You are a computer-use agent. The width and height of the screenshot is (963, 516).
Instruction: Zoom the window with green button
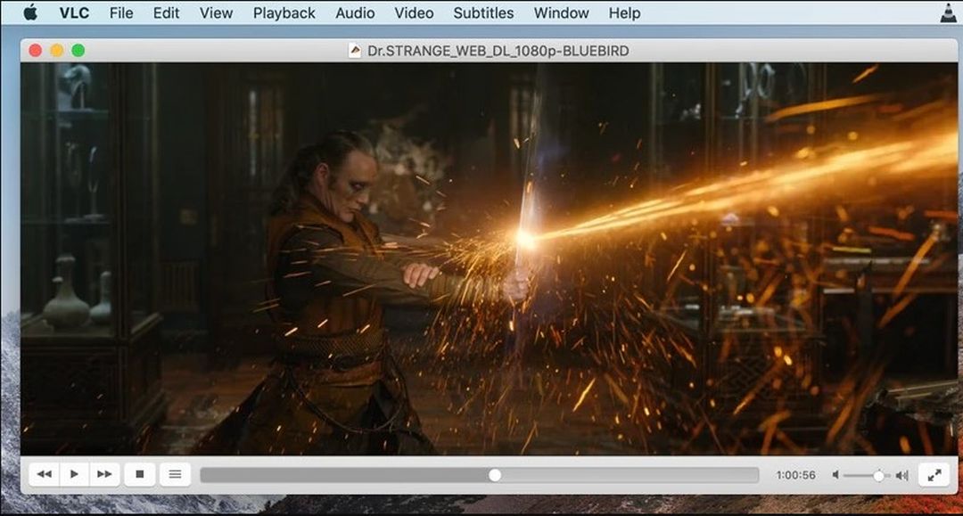coord(78,50)
